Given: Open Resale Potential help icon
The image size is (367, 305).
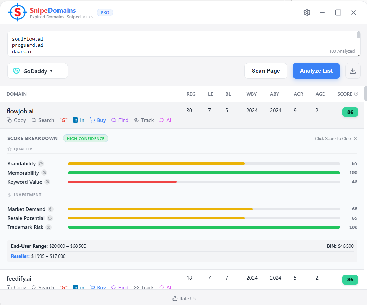Looking at the screenshot, I should (x=50, y=218).
